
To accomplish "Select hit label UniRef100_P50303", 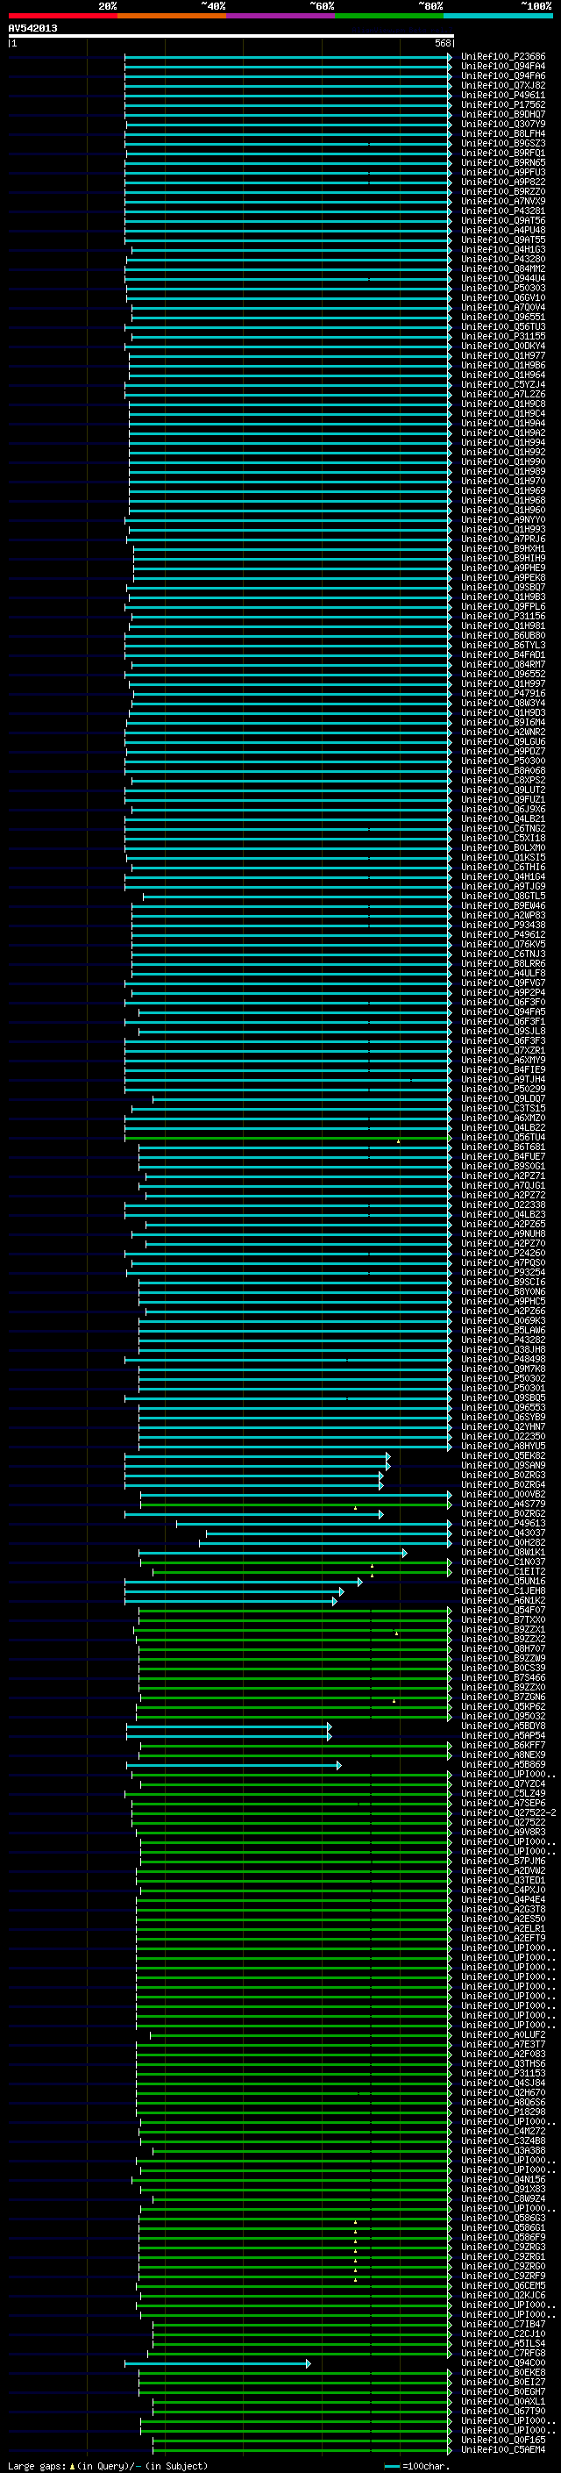I will point(503,288).
